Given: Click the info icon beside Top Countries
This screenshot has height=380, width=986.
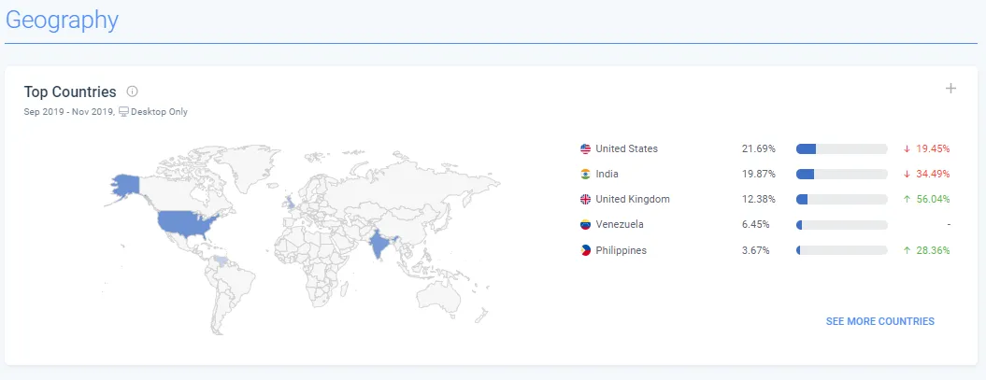Looking at the screenshot, I should 132,91.
